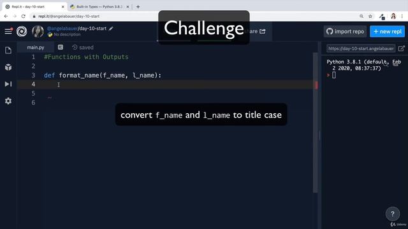Bookmark this page with the star
Viewport: 408px width, 229px height.
(x=370, y=16)
